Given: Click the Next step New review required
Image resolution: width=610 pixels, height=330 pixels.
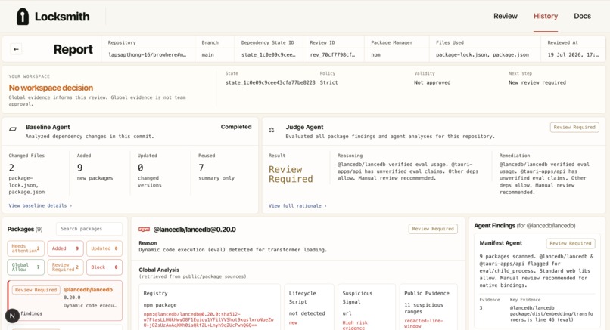Looking at the screenshot, I should (x=537, y=82).
